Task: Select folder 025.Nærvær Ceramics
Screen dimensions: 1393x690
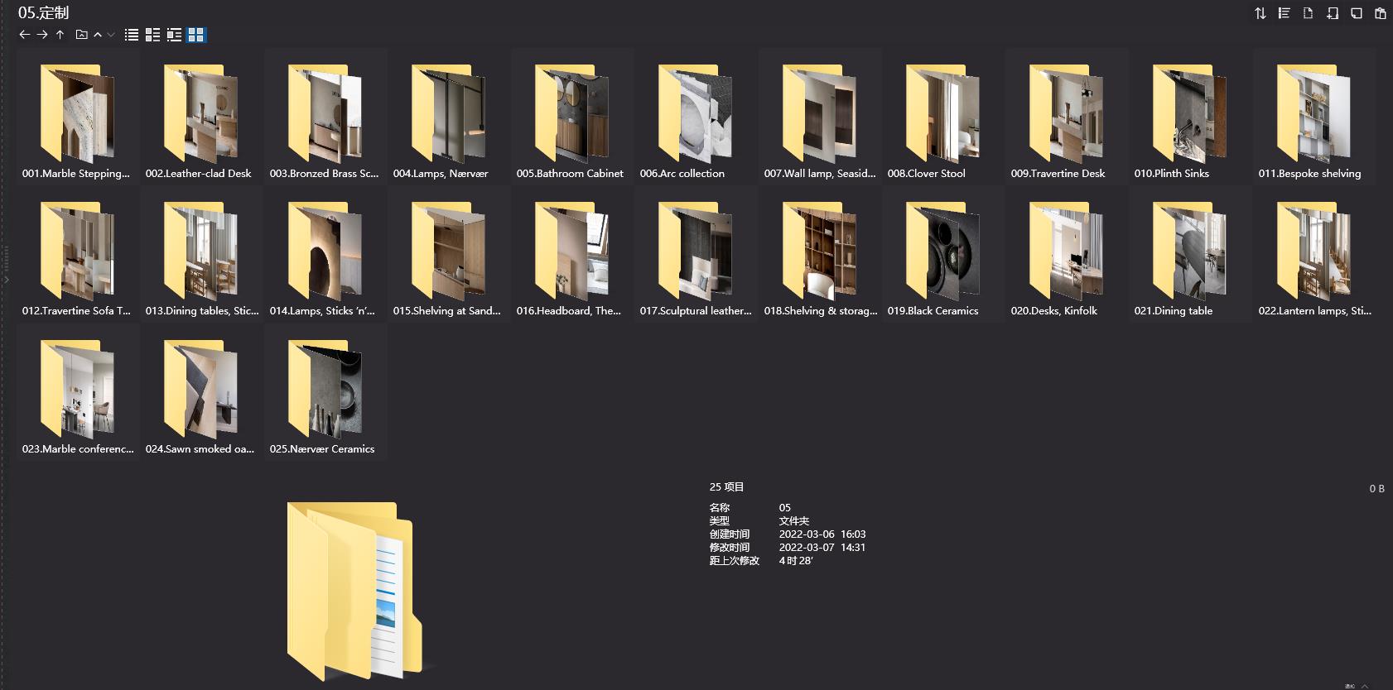Action: (325, 391)
